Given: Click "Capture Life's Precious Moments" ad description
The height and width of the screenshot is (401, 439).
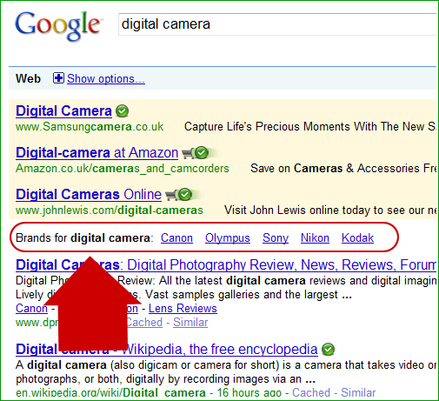Looking at the screenshot, I should click(x=310, y=127).
